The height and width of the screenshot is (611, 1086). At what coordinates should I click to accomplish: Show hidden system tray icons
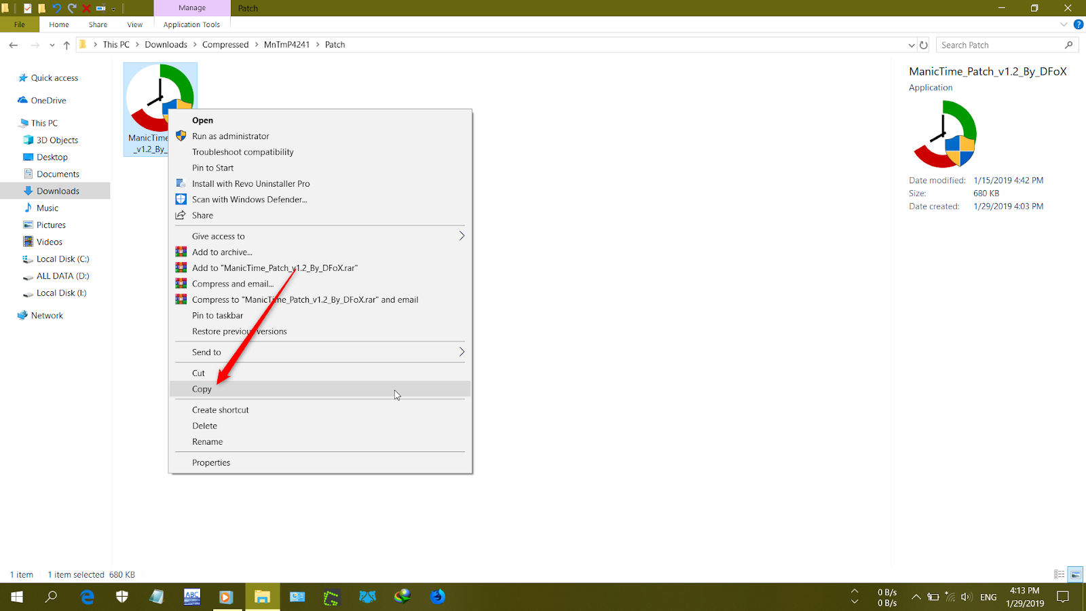(x=916, y=597)
